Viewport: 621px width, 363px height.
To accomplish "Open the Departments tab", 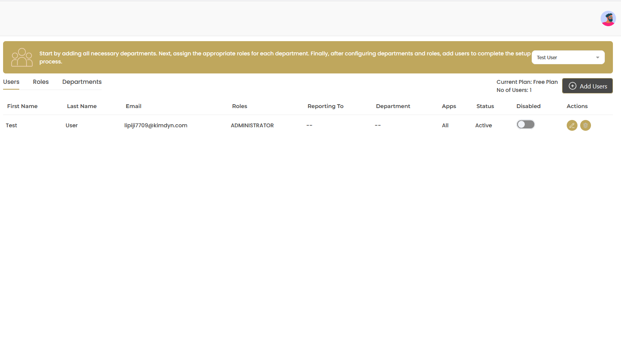I will pyautogui.click(x=82, y=82).
